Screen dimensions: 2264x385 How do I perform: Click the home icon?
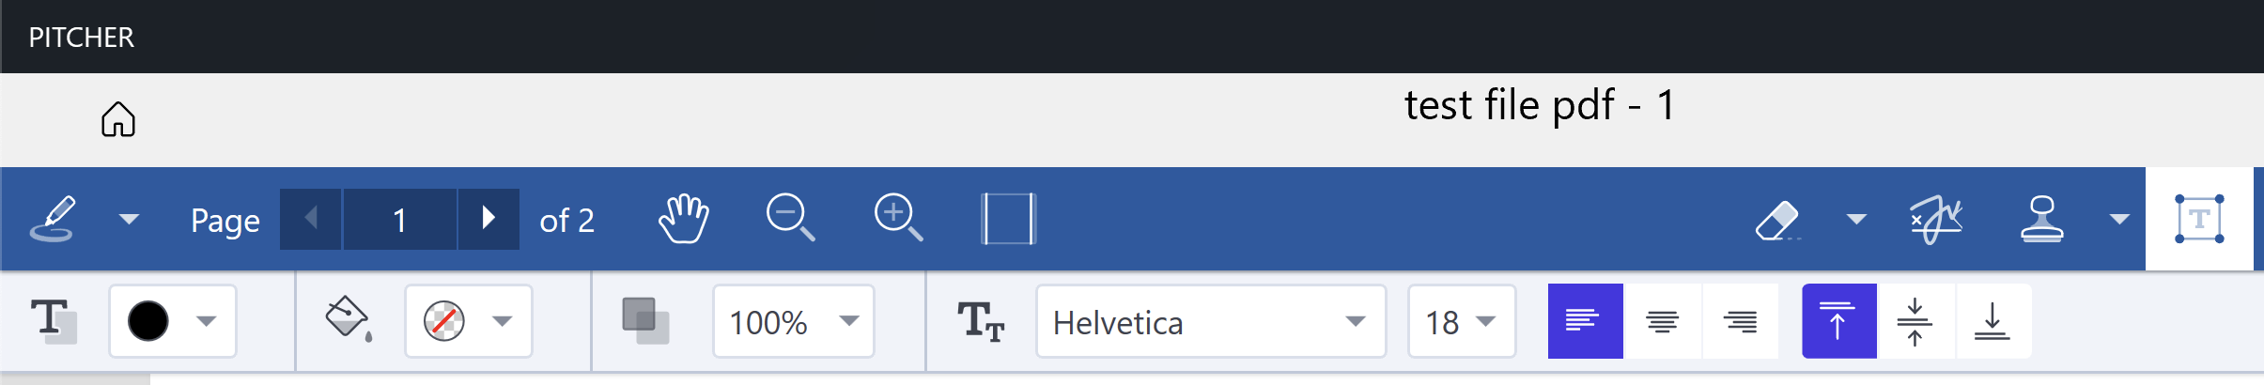118,119
